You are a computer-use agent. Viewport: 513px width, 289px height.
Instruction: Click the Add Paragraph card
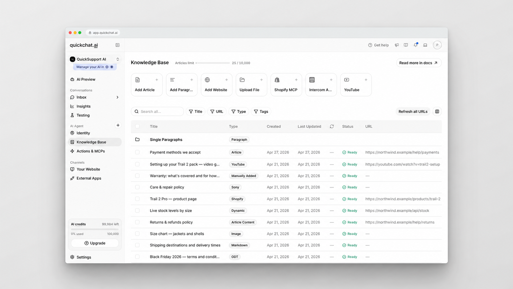coord(182,85)
